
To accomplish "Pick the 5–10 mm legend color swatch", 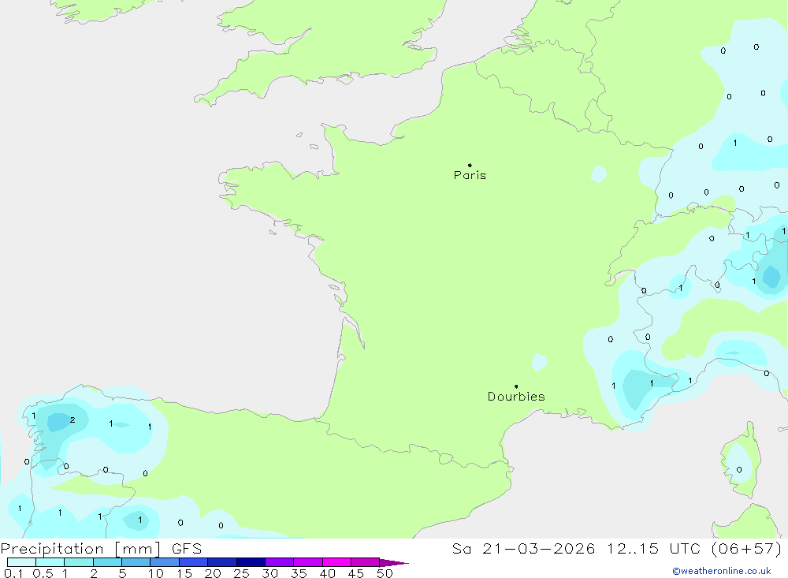I will (136, 562).
